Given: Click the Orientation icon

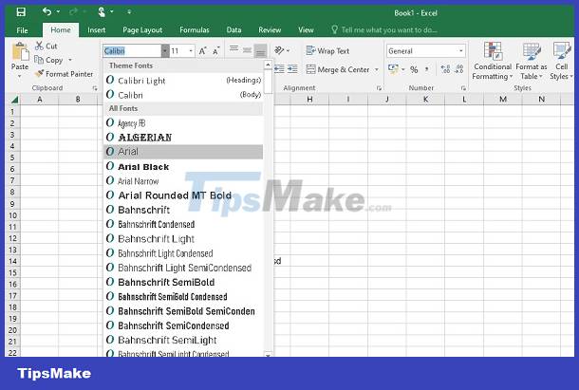Looking at the screenshot, I should (x=280, y=50).
